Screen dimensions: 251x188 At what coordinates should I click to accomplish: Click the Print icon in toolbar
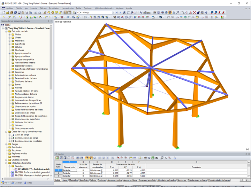pos(27,13)
